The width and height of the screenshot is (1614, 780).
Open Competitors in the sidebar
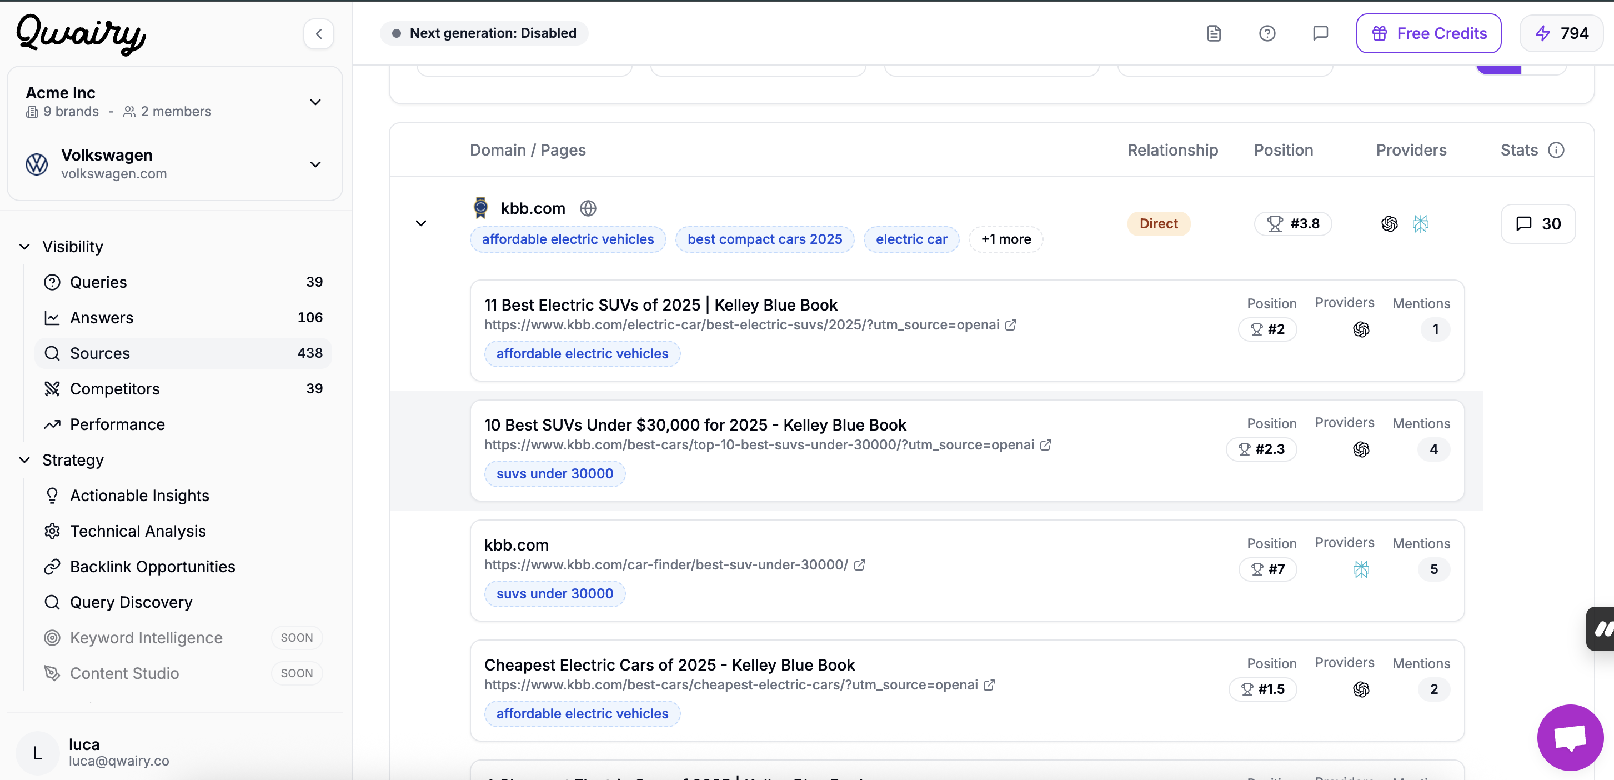coord(183,389)
